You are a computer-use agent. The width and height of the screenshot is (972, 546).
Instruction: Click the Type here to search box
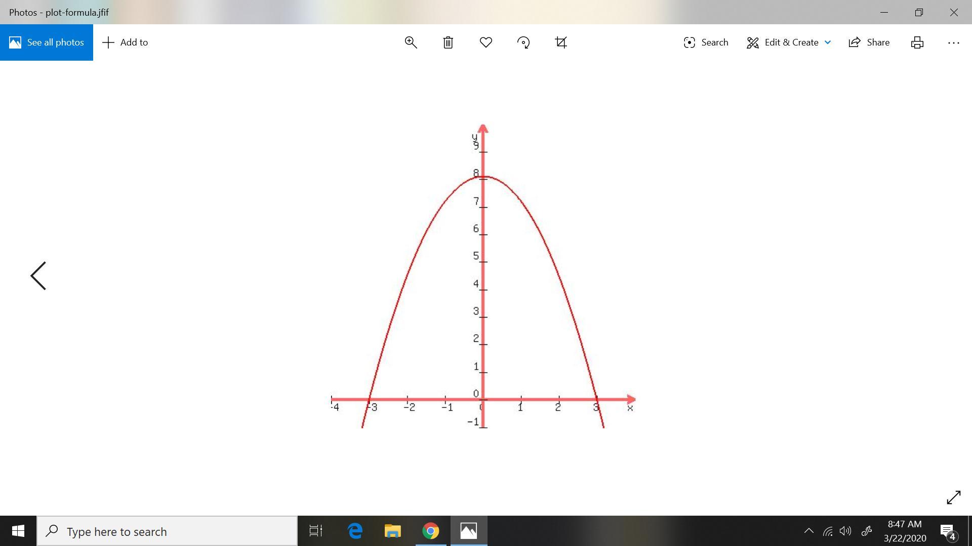point(167,531)
